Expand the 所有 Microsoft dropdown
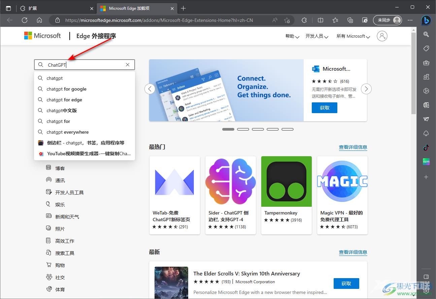Screen dimensions: 436x299 click(x=353, y=36)
